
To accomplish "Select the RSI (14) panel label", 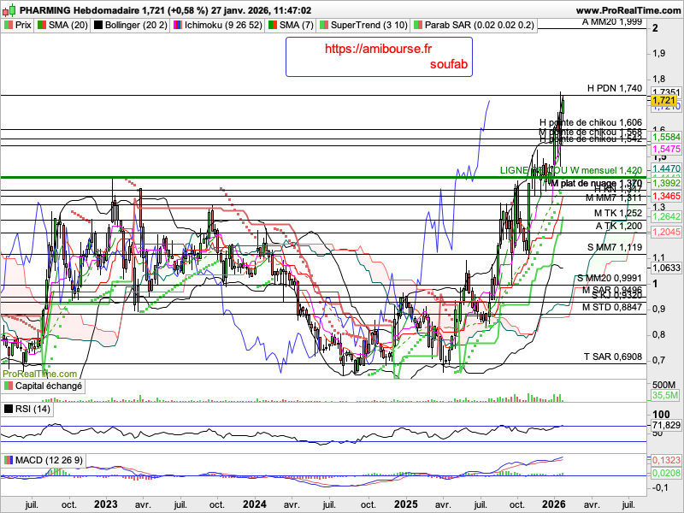I will (x=32, y=409).
